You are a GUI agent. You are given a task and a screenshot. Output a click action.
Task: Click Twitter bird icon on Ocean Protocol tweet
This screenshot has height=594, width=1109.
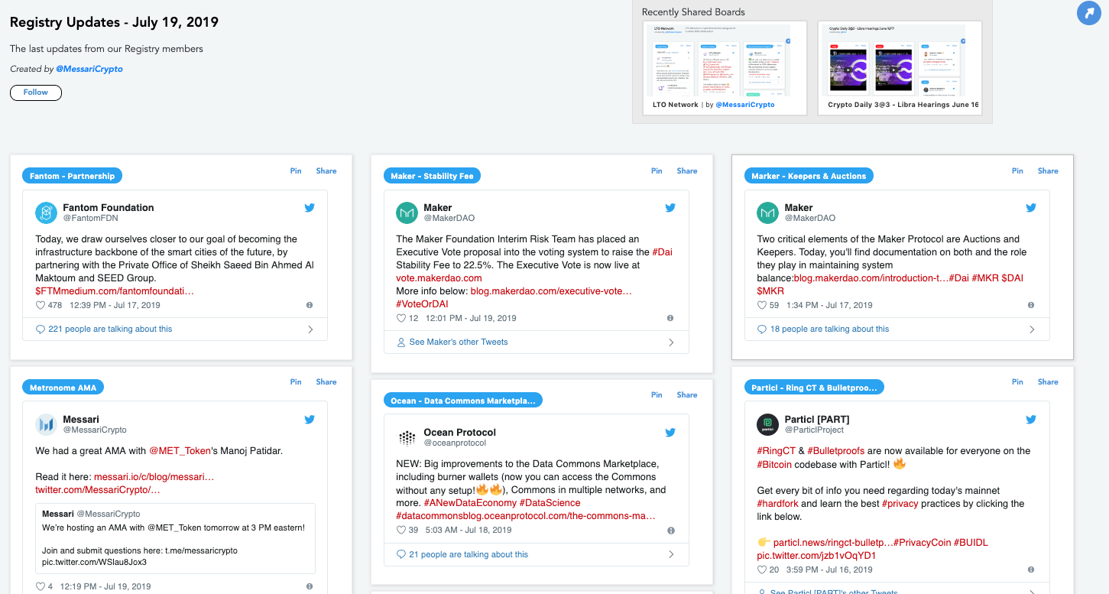coord(670,432)
